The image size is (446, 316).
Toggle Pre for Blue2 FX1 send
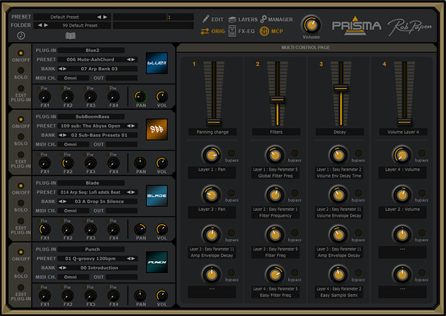pyautogui.click(x=38, y=89)
